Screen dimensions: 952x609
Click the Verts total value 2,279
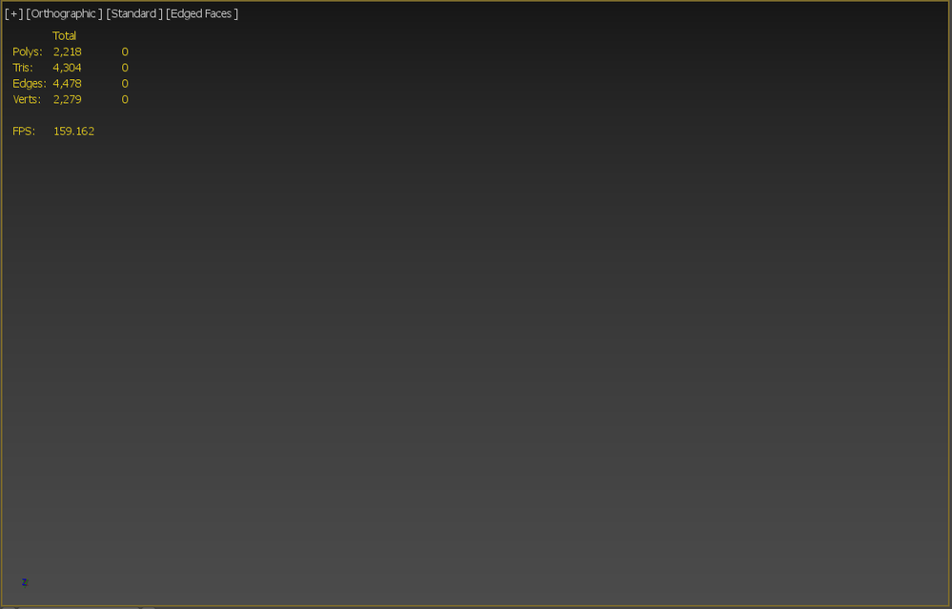point(68,99)
